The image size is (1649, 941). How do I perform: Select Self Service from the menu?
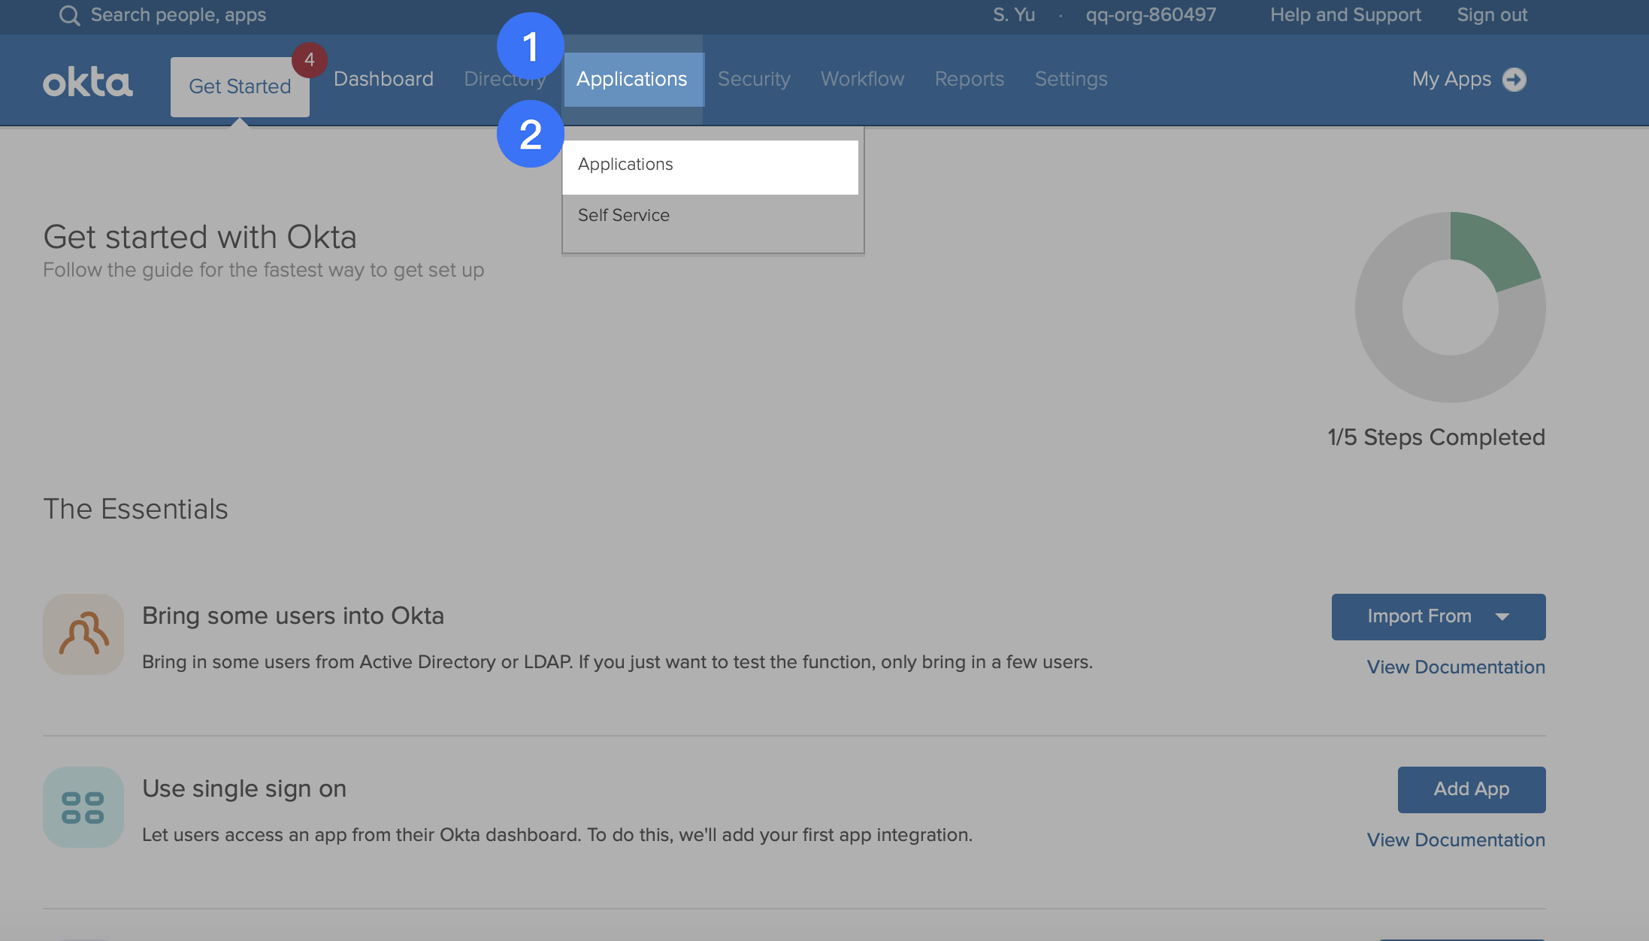[x=623, y=215]
